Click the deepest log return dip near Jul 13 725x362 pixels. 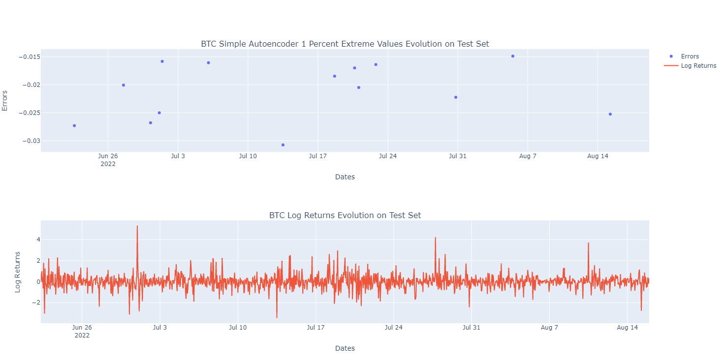277,317
